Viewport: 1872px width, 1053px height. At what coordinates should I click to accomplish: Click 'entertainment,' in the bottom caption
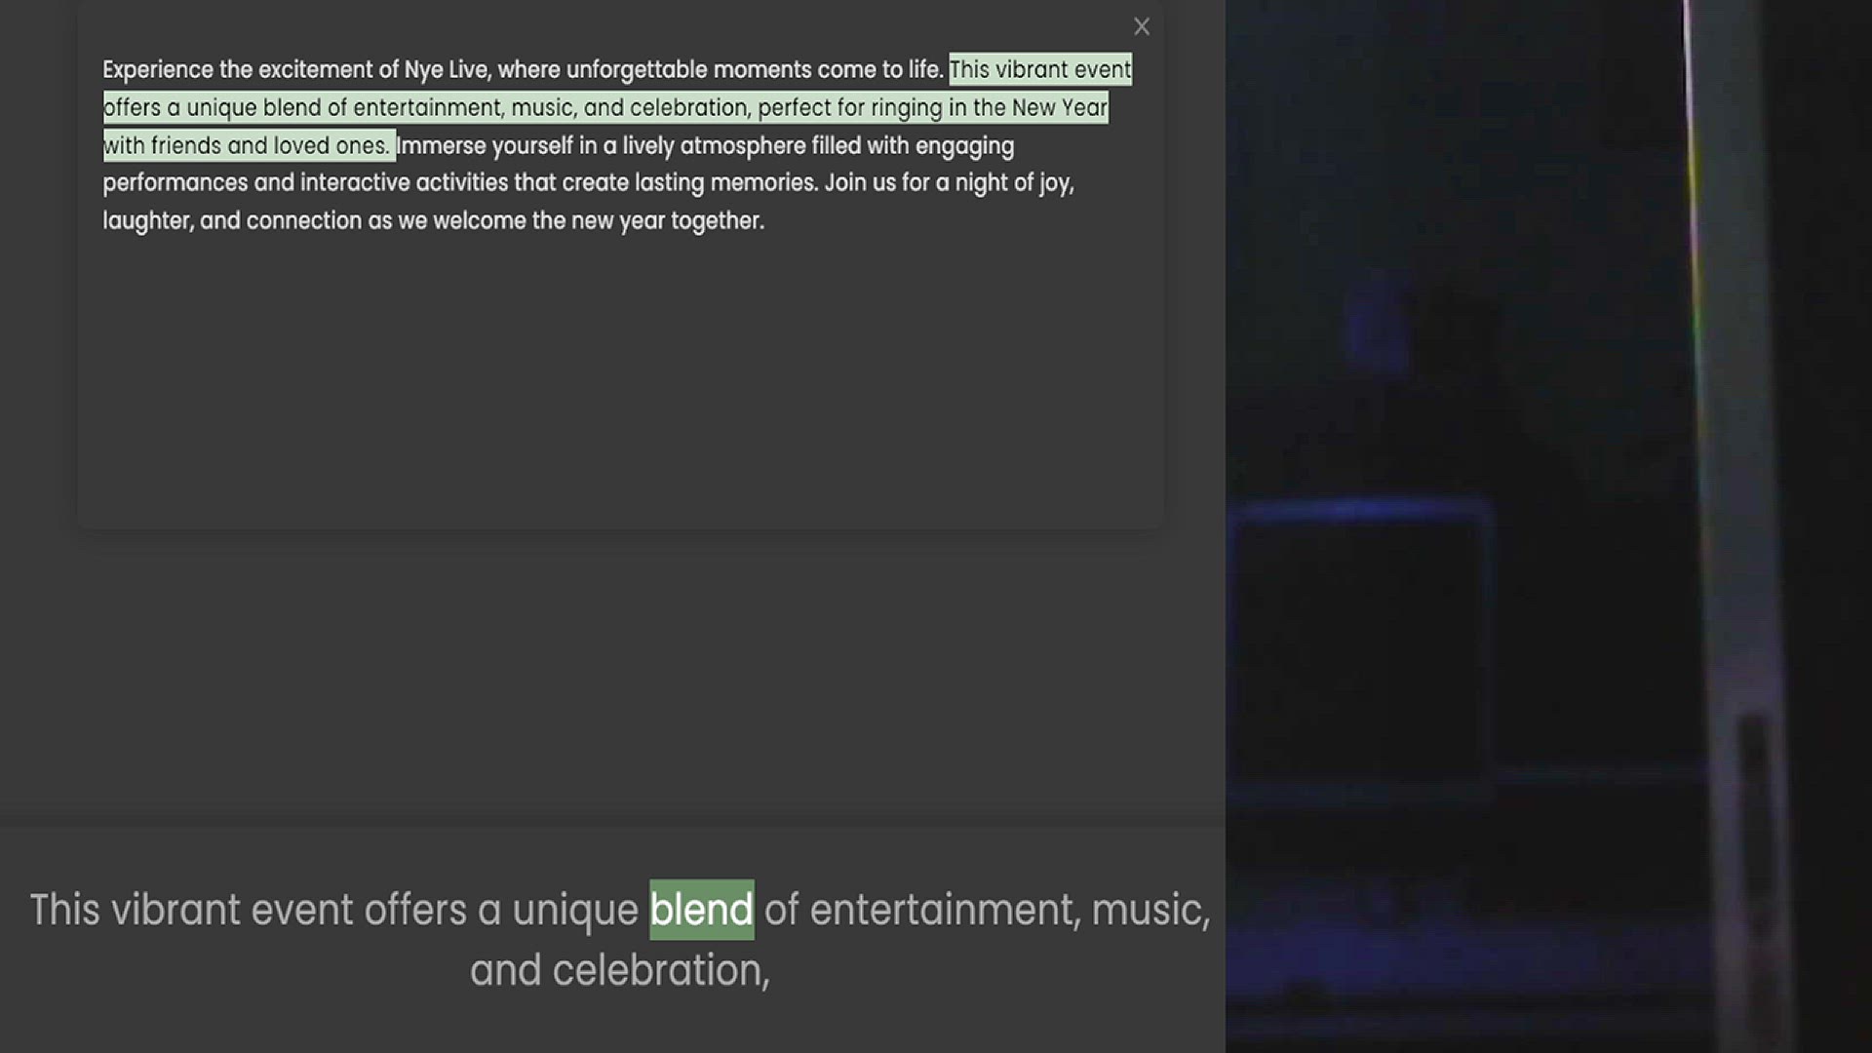coord(944,910)
